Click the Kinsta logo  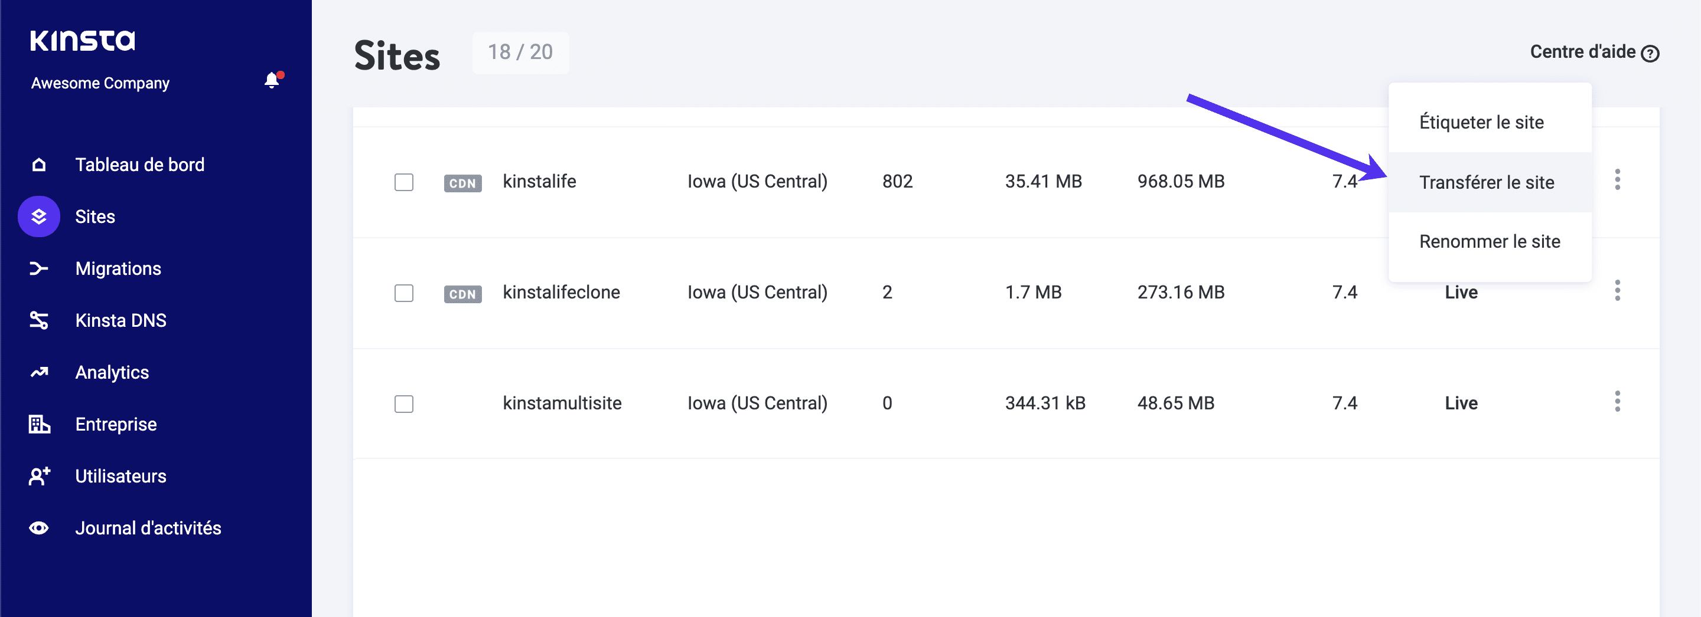(x=83, y=40)
